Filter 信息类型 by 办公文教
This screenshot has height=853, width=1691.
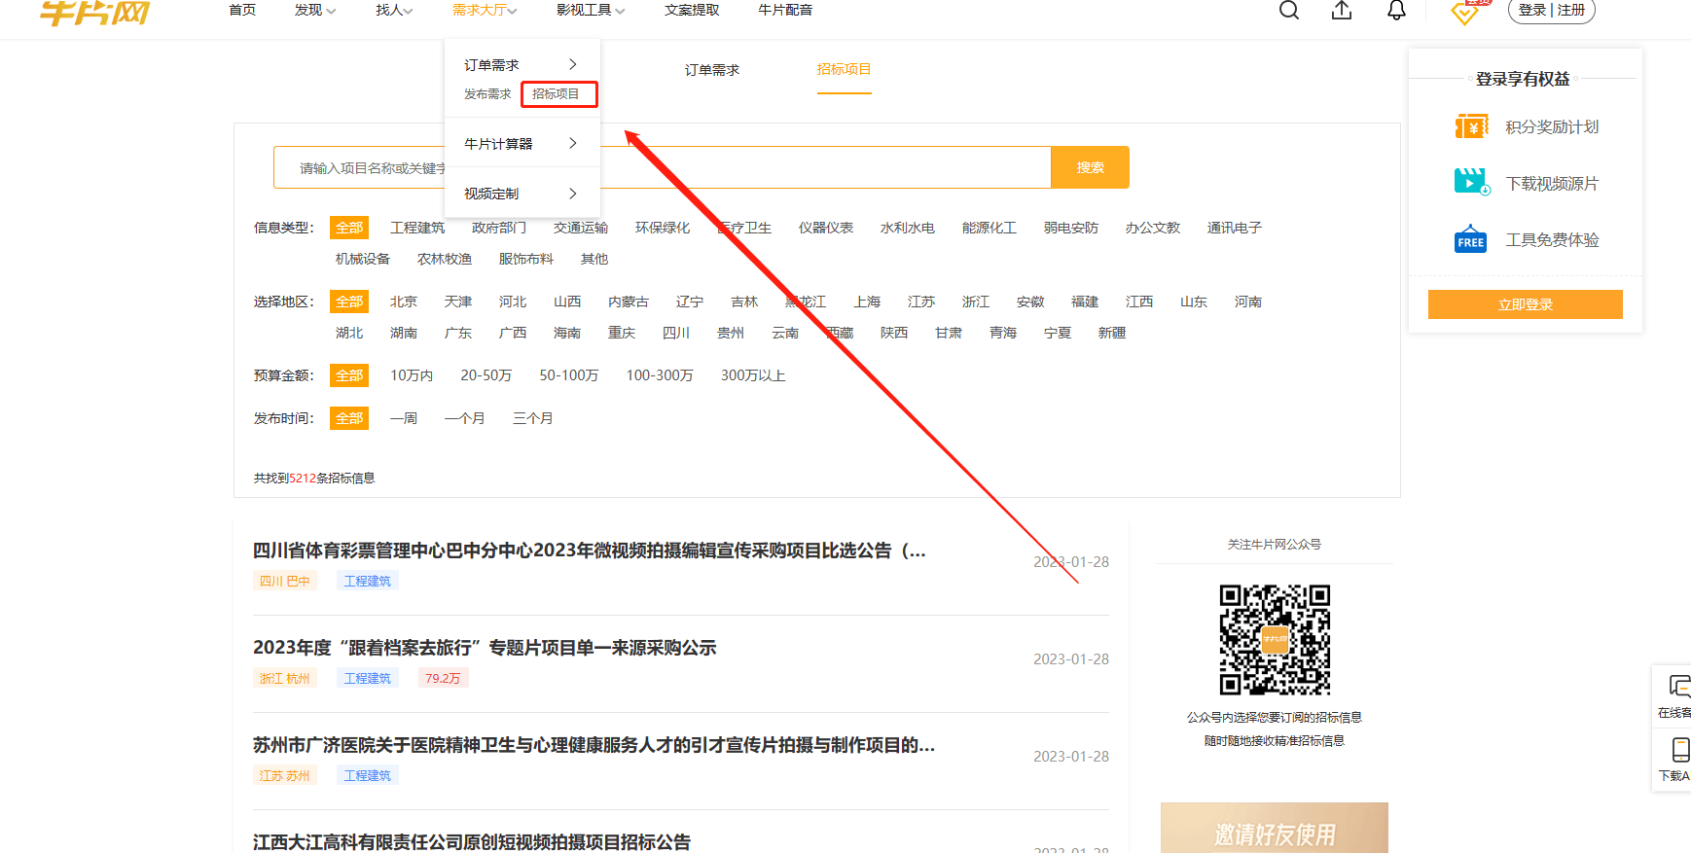pos(1153,228)
